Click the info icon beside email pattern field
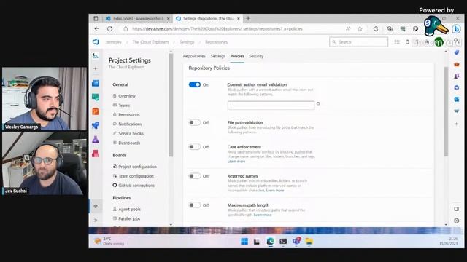Image resolution: width=467 pixels, height=262 pixels. pos(318,103)
